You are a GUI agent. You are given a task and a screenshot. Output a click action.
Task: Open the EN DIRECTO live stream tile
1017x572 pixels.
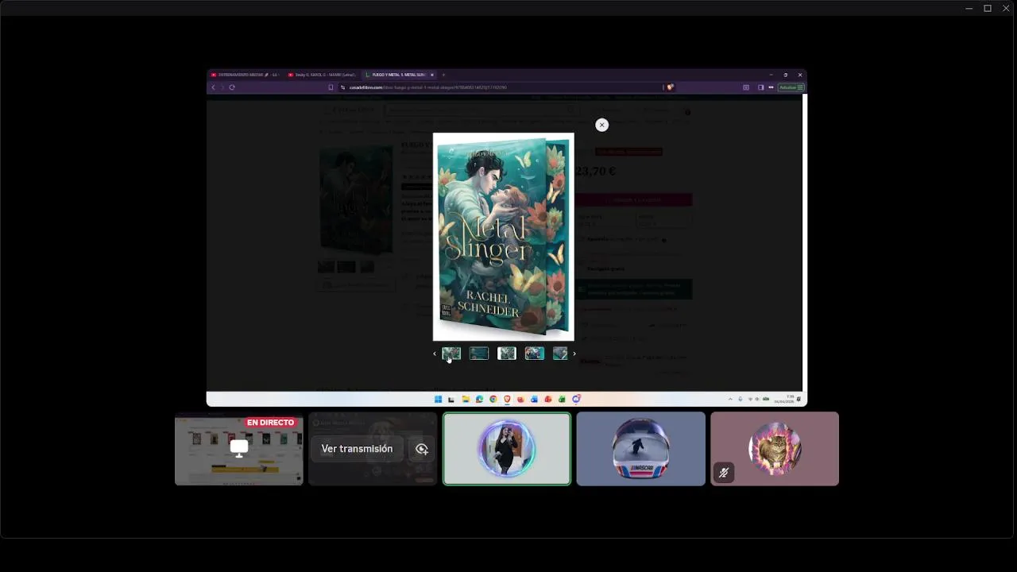coord(239,449)
